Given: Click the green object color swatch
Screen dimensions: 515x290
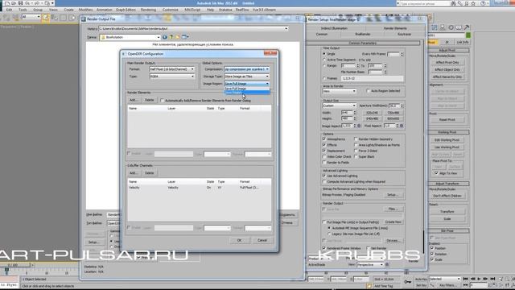Looking at the screenshot, I should click(x=468, y=35).
